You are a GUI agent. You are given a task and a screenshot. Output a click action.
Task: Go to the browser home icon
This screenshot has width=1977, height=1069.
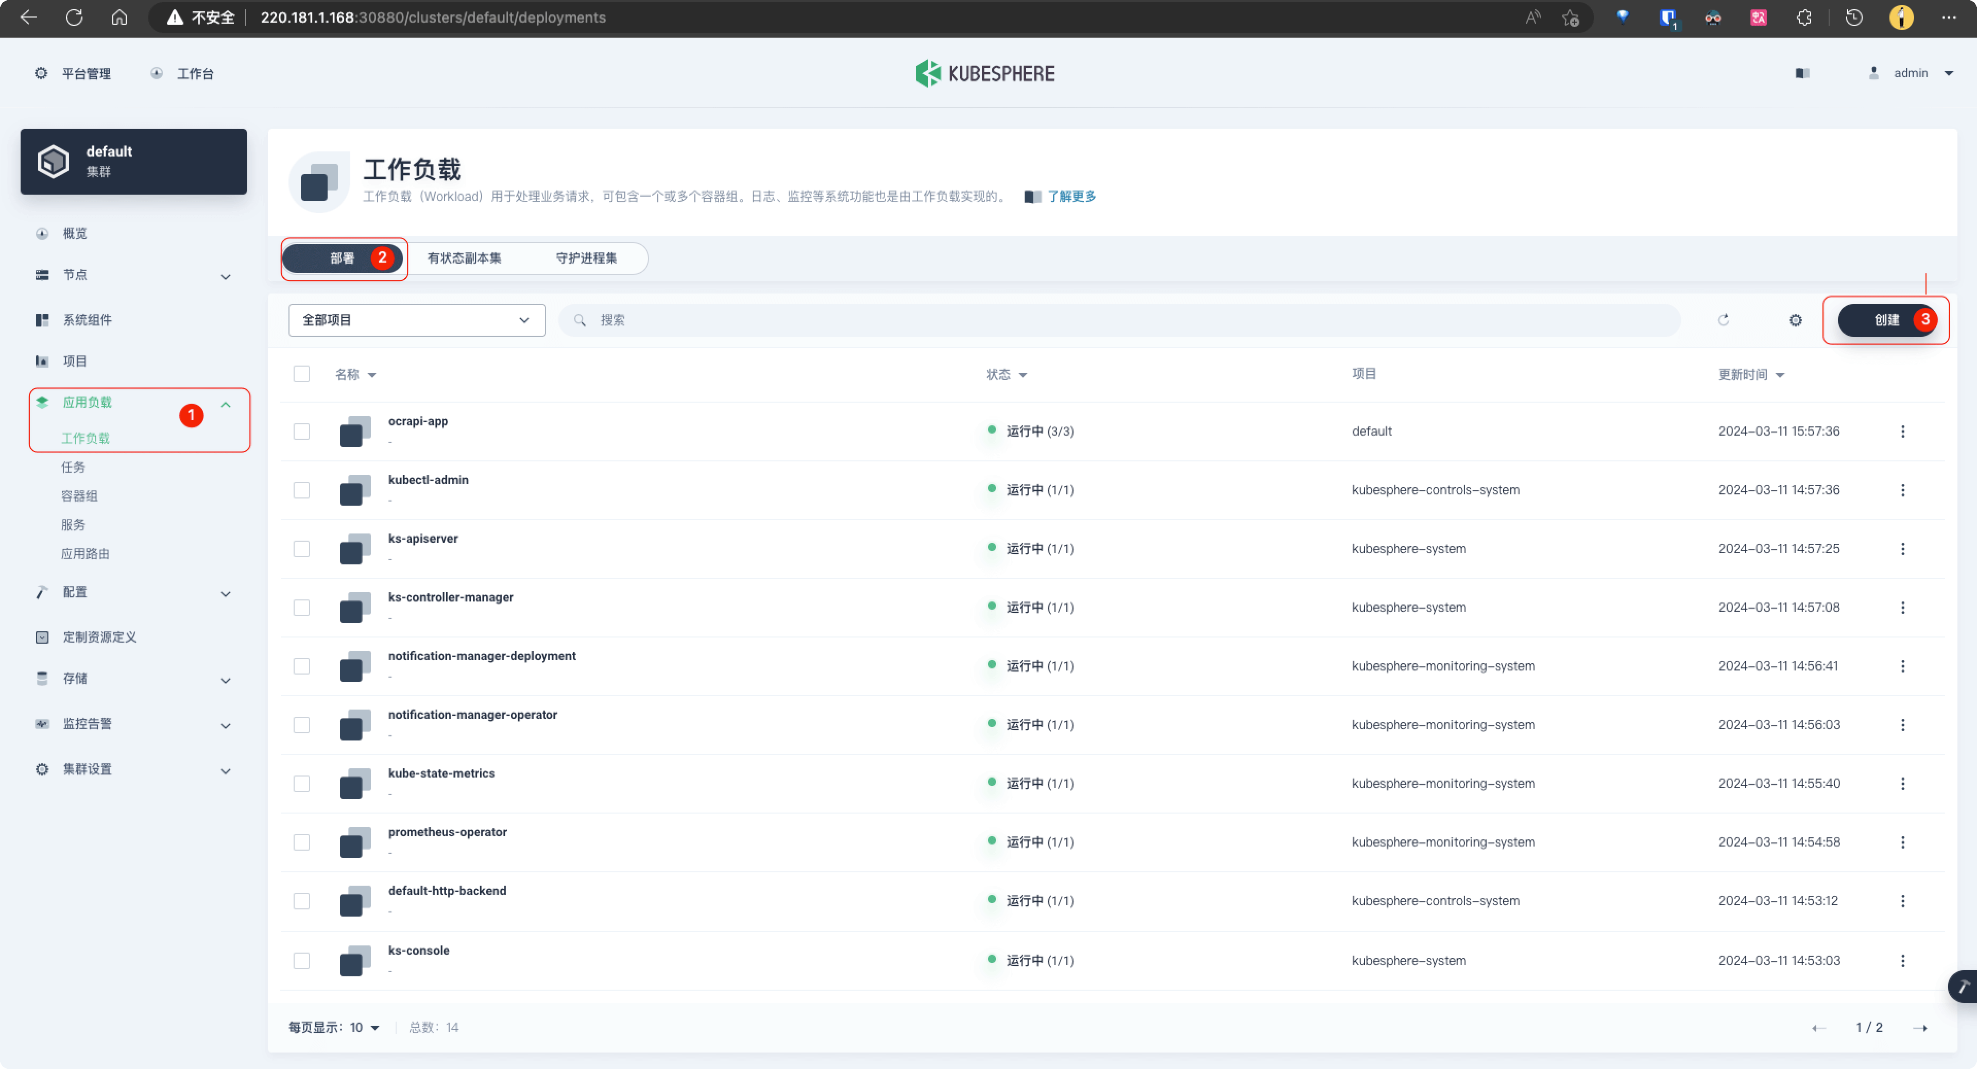[119, 17]
